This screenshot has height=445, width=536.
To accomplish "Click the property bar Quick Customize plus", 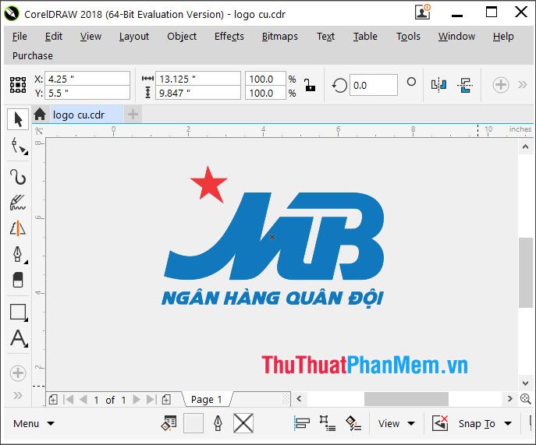I will coord(501,85).
